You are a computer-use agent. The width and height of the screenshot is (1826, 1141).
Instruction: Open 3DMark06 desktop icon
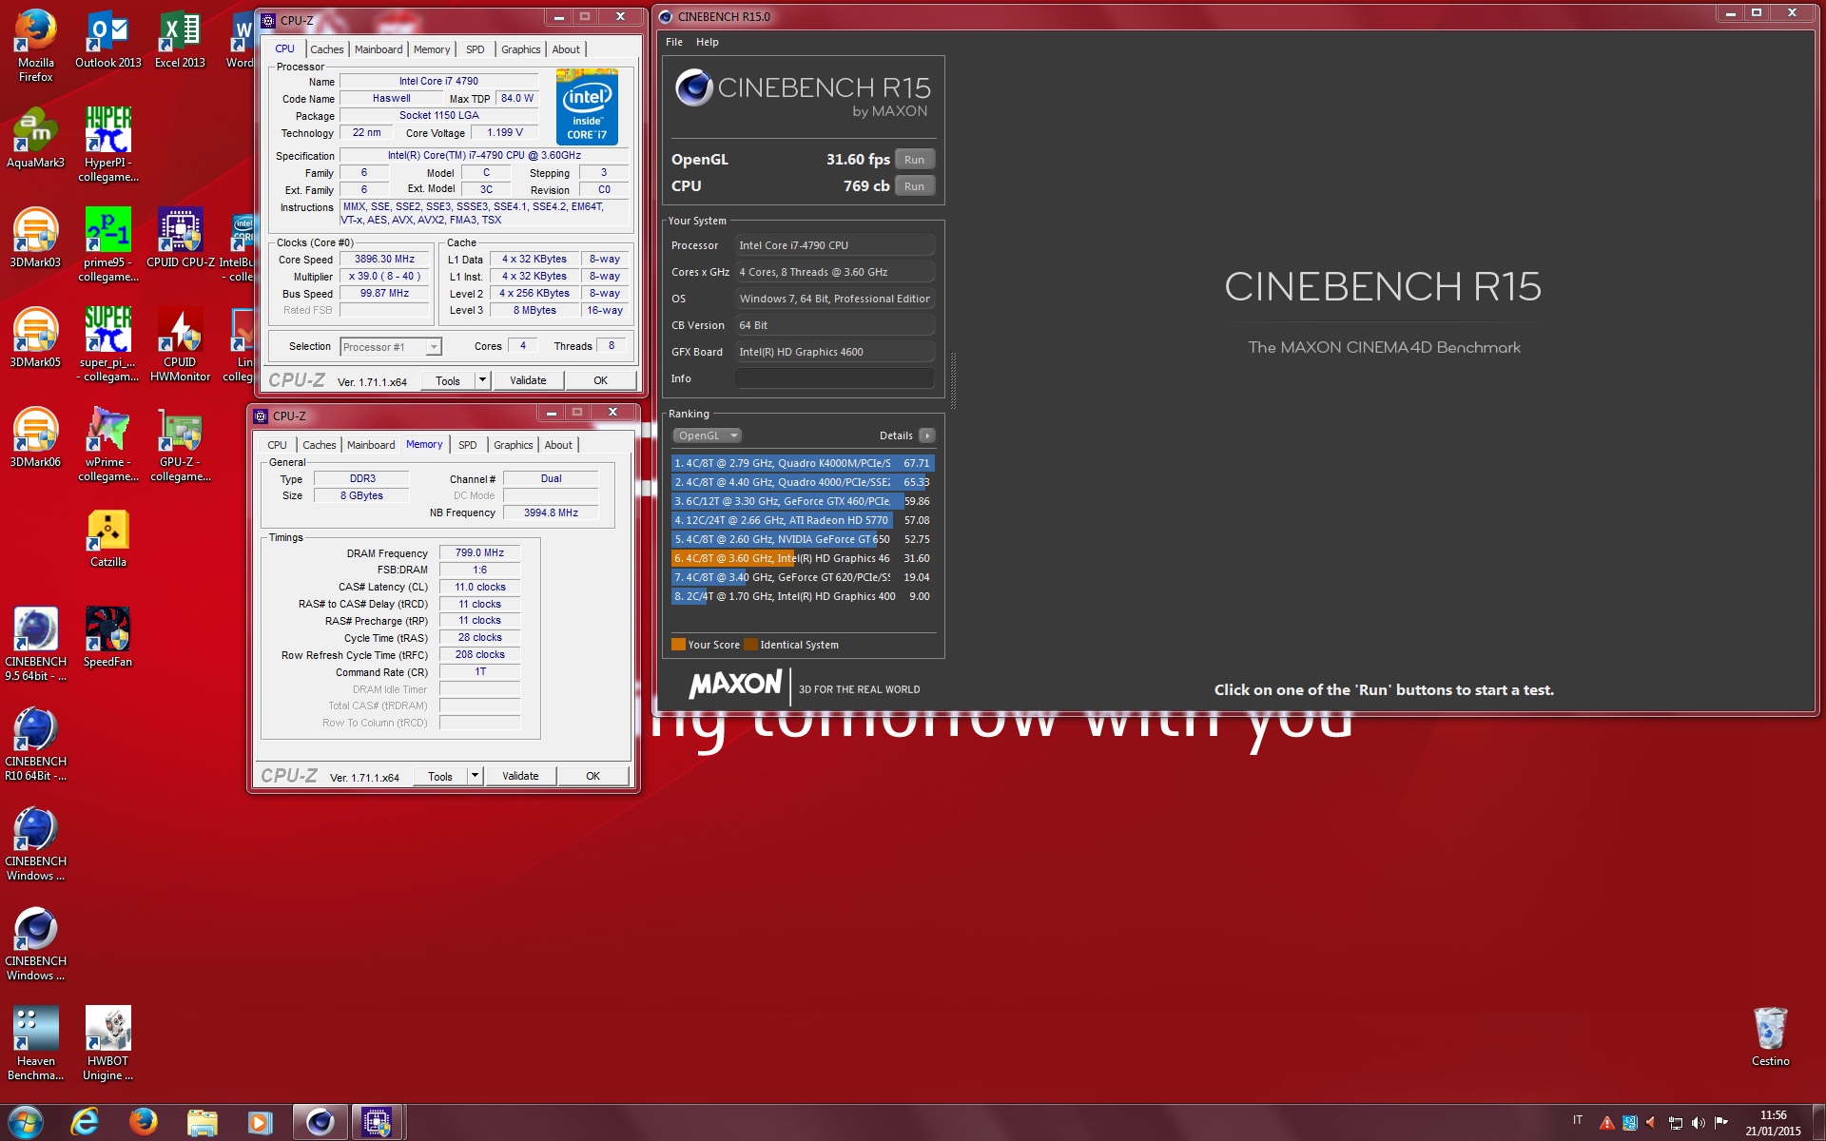pos(35,438)
